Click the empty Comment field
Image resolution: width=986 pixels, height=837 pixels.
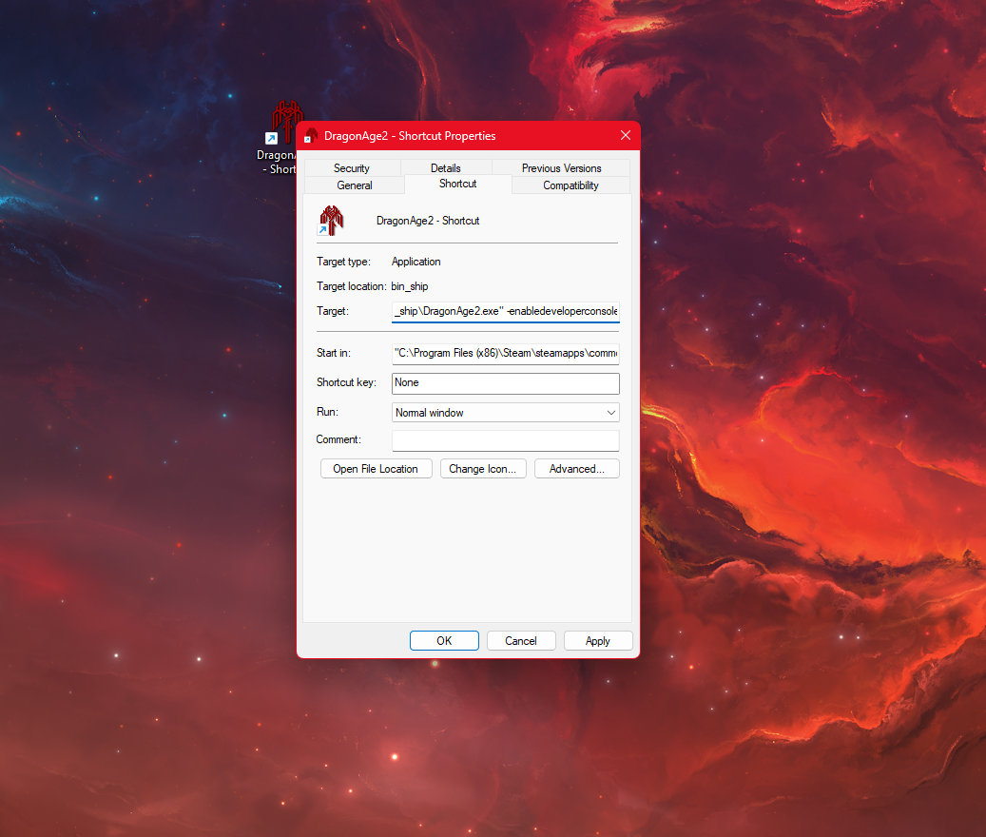[x=506, y=440]
